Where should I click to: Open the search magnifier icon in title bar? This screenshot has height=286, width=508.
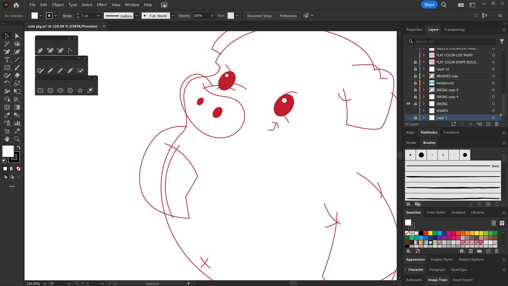click(444, 5)
